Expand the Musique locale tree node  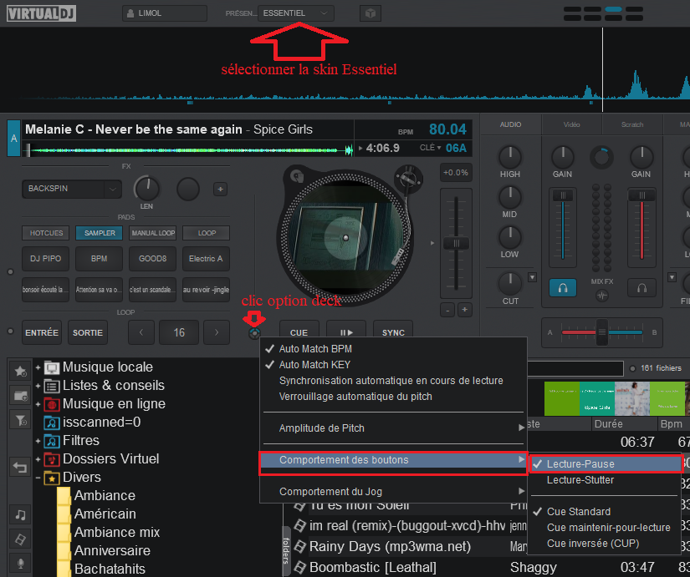coord(38,367)
